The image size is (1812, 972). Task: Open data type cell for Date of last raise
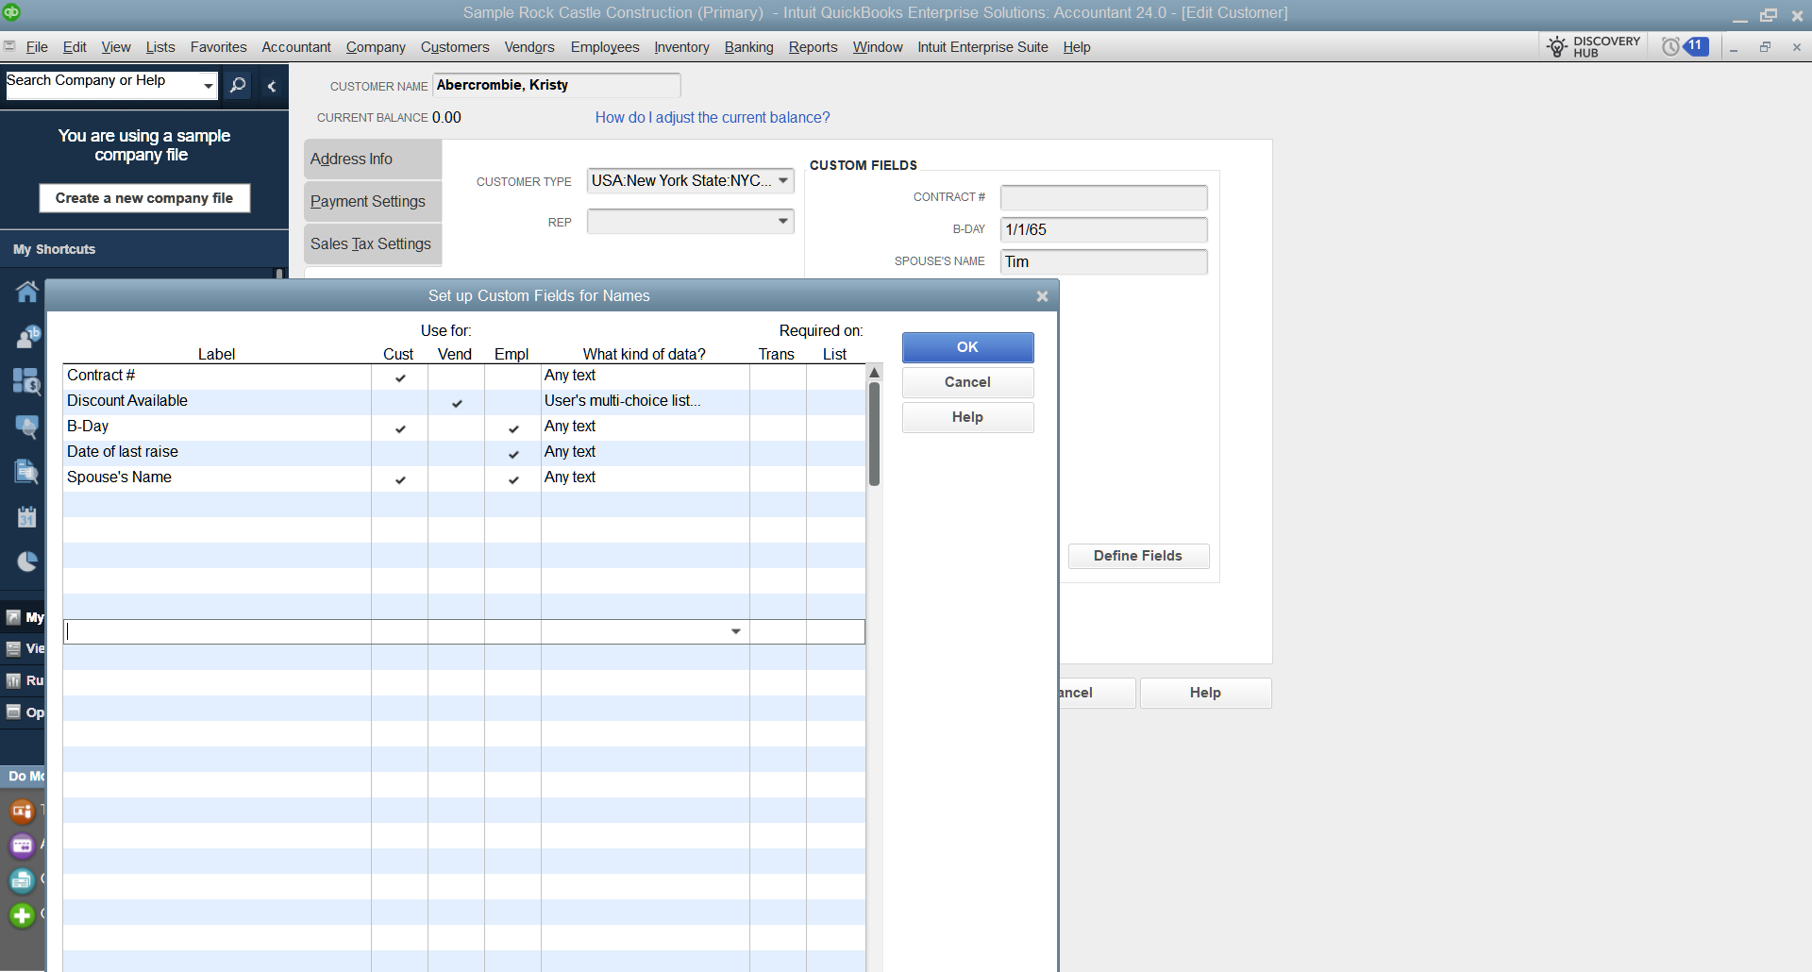(x=646, y=453)
